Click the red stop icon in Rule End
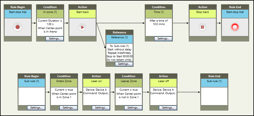254x116 pixels. point(235,27)
